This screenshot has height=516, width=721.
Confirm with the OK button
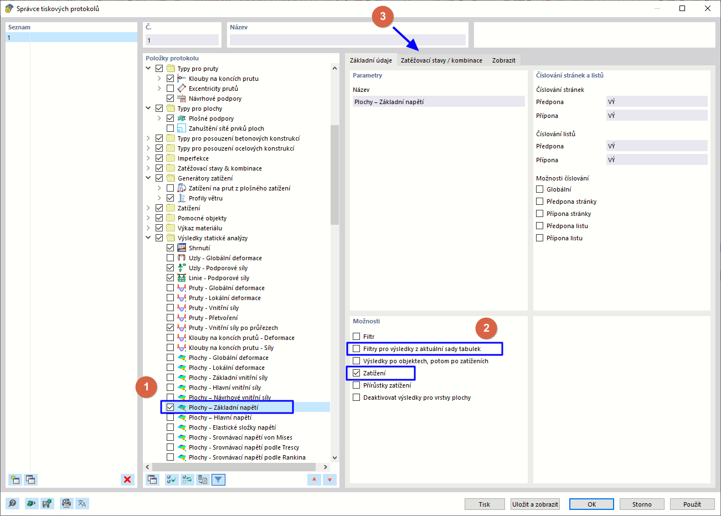tap(591, 504)
